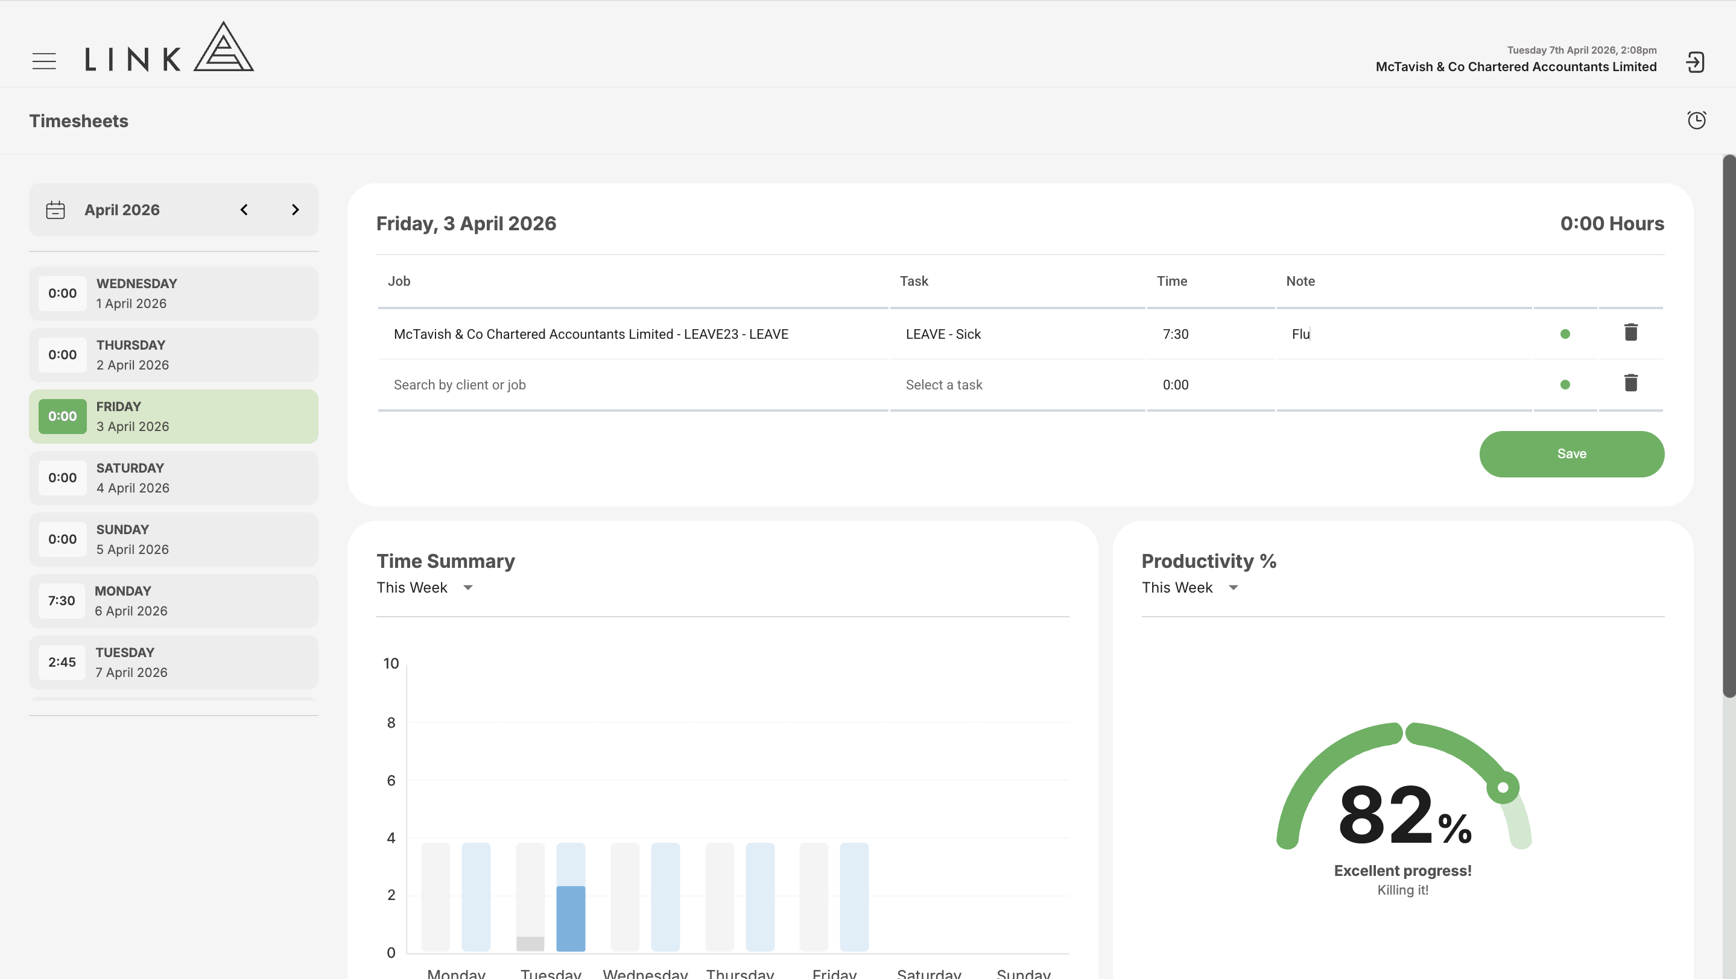Delete the empty second timesheet row
1736x979 pixels.
[1630, 383]
